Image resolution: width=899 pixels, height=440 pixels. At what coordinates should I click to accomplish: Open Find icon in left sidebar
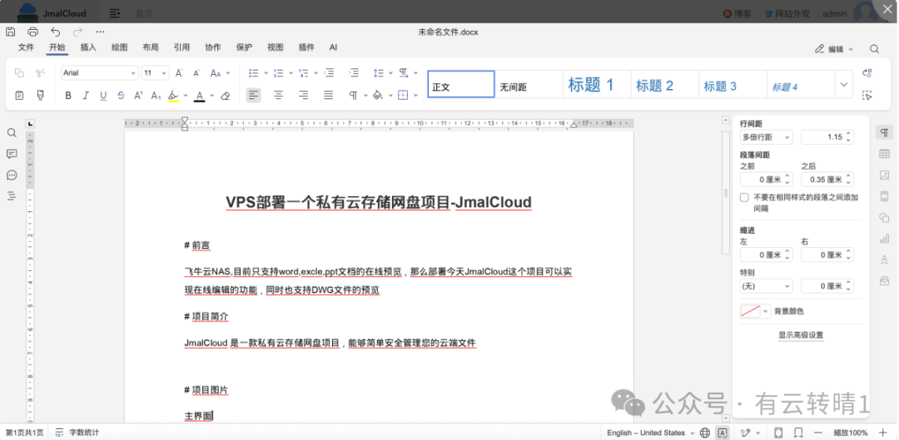coord(12,133)
